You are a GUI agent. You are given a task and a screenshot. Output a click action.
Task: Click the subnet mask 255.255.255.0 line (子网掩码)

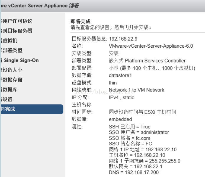tap(145, 161)
